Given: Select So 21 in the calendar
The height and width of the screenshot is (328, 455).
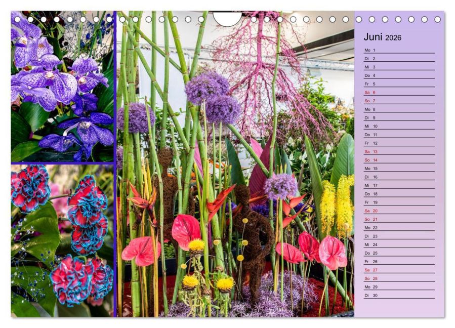Looking at the screenshot, I should click(x=399, y=219).
